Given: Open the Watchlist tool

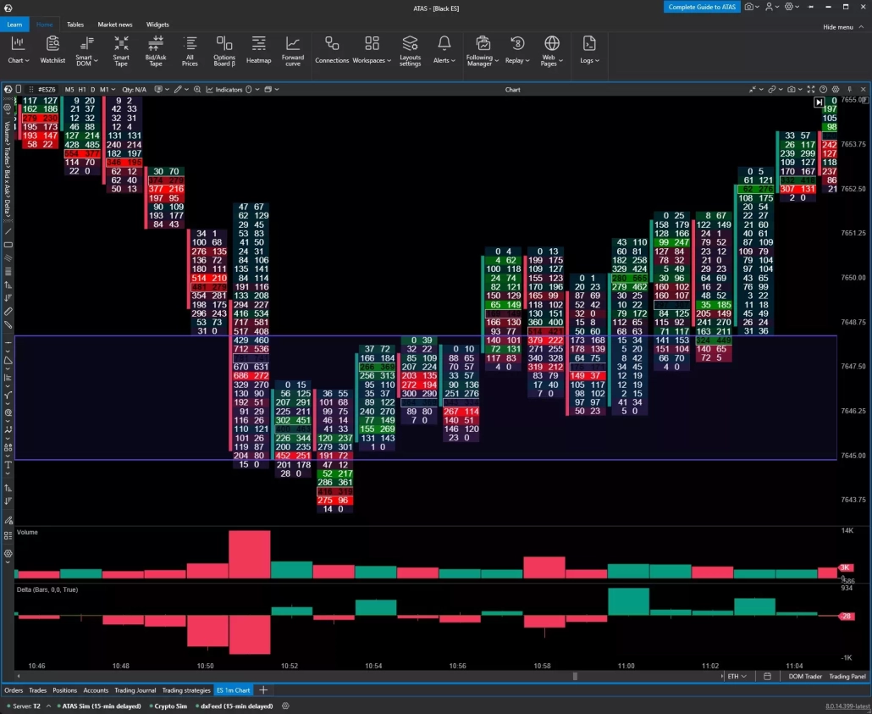Looking at the screenshot, I should [x=52, y=50].
